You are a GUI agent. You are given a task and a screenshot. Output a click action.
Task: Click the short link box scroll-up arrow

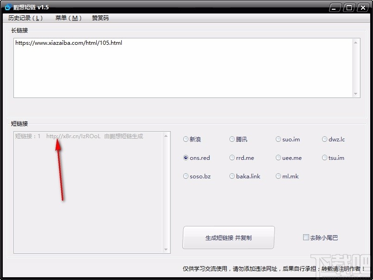[x=166, y=136]
